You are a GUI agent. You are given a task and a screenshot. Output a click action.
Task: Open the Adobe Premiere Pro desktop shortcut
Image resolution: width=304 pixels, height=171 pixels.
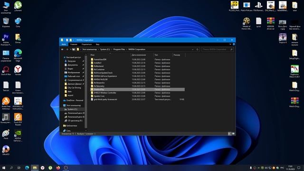point(6,40)
